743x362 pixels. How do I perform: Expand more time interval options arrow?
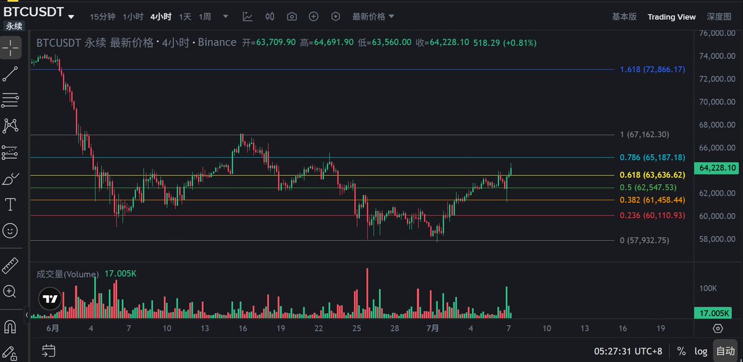(225, 17)
